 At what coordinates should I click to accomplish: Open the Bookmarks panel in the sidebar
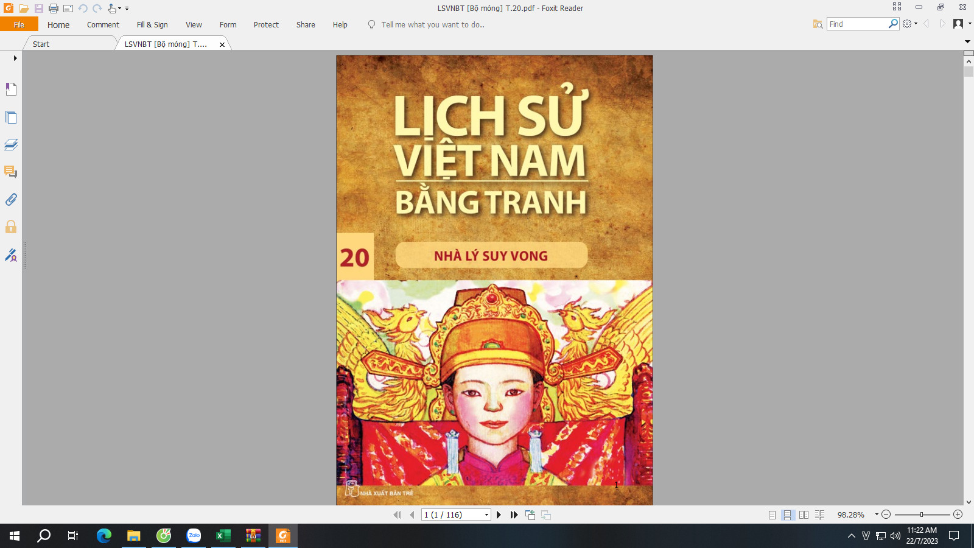(11, 90)
